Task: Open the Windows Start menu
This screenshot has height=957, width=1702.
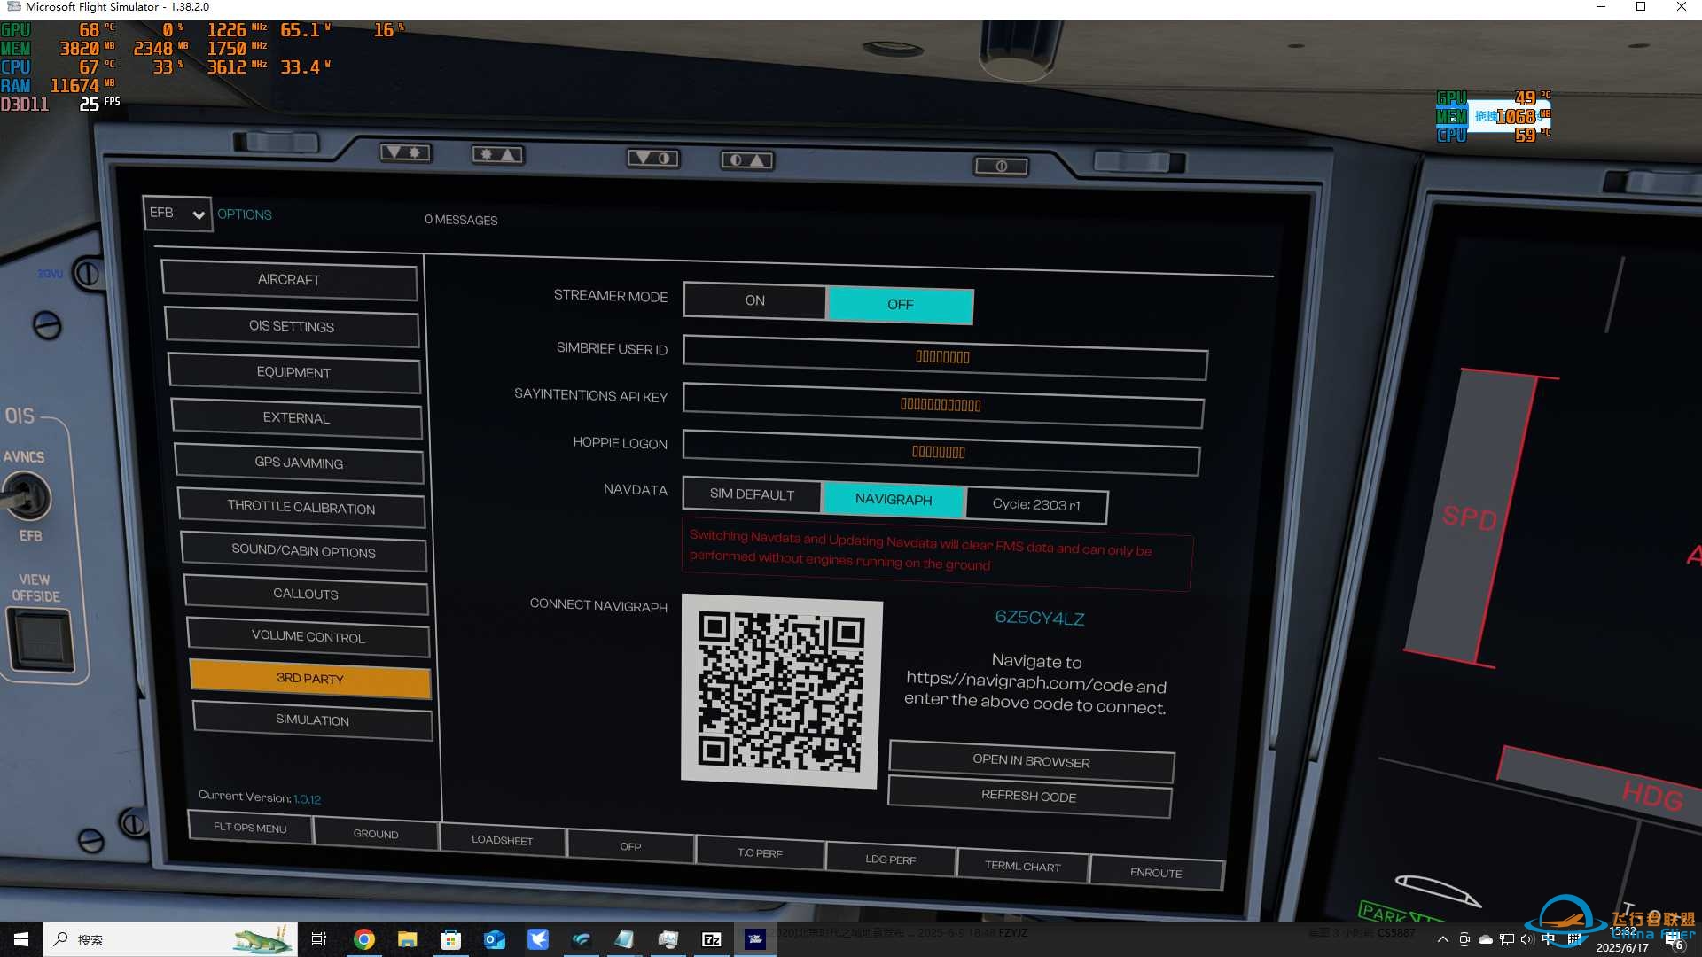Action: click(x=21, y=939)
